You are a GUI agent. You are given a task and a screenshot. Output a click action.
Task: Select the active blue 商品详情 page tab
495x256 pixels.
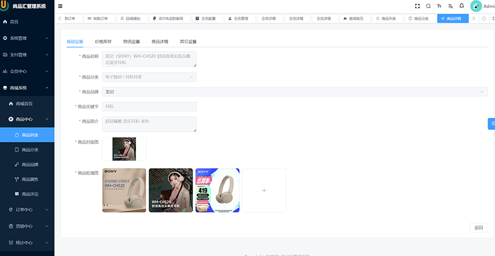(453, 19)
